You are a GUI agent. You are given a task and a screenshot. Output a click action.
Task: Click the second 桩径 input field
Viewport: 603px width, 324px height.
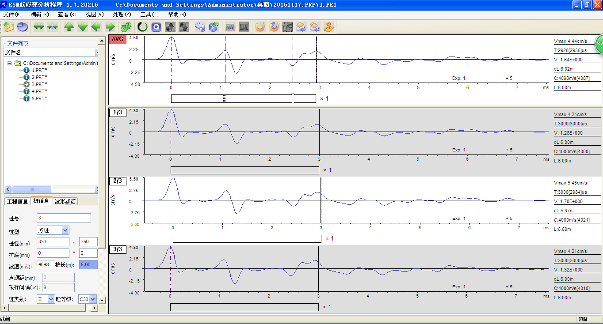point(88,241)
